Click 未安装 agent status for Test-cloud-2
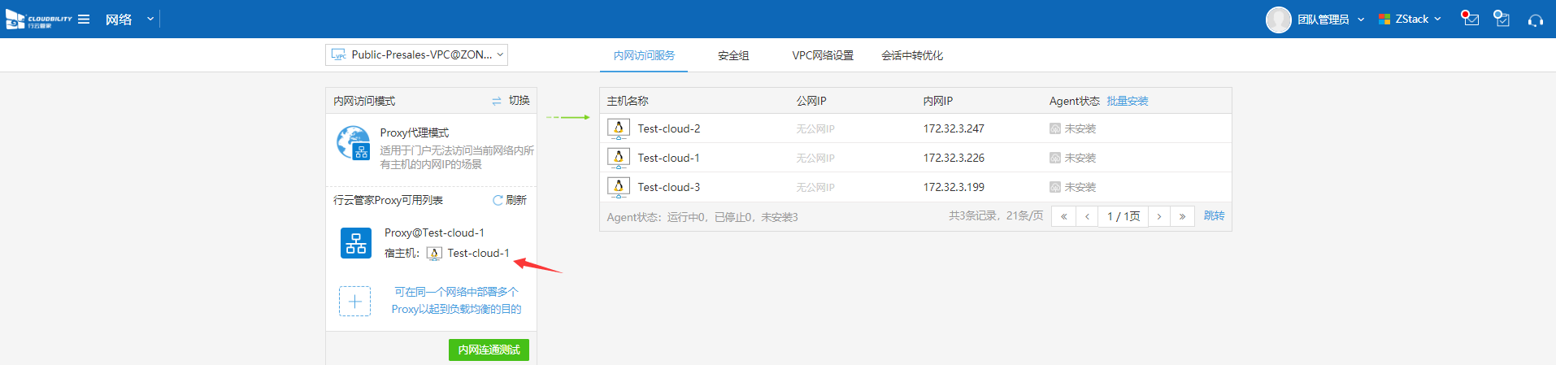Screen dimensions: 1556x365 click(x=1073, y=128)
